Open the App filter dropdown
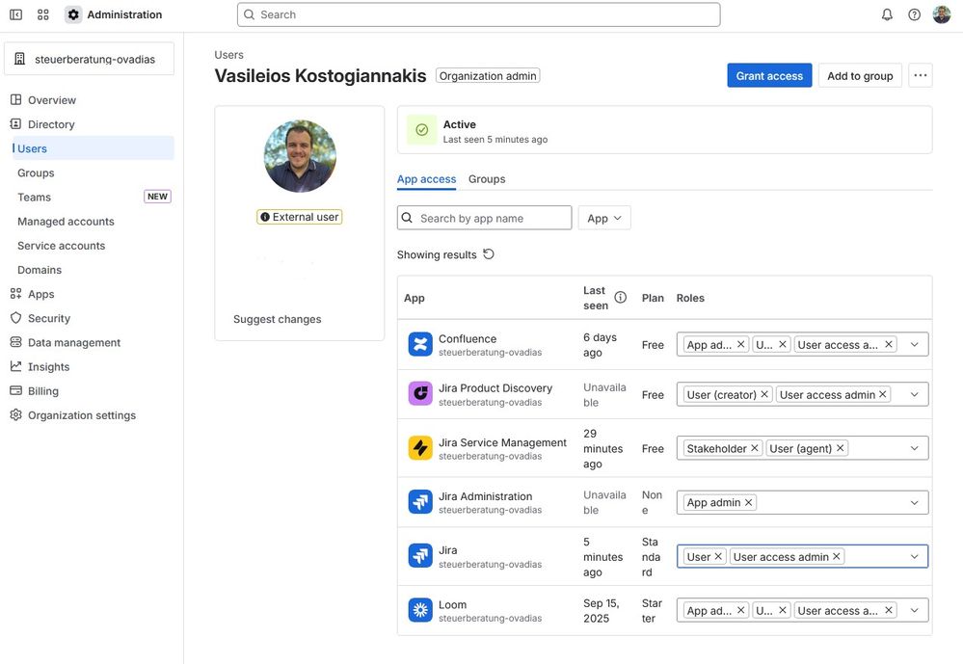Viewport: 963px width, 664px height. pyautogui.click(x=603, y=215)
